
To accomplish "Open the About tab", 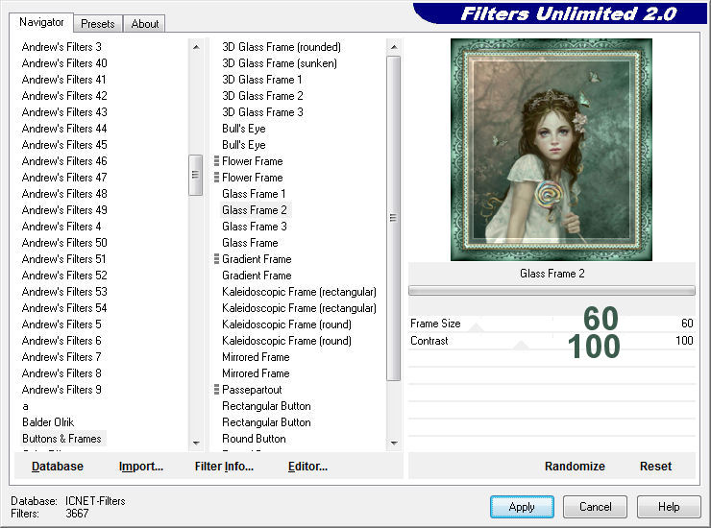I will click(145, 24).
